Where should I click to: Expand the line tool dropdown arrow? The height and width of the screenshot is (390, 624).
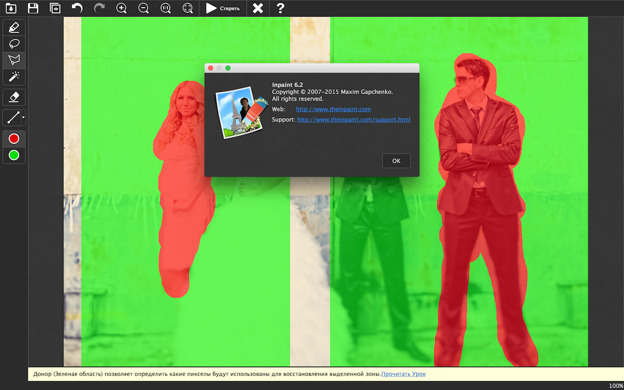coord(23,118)
